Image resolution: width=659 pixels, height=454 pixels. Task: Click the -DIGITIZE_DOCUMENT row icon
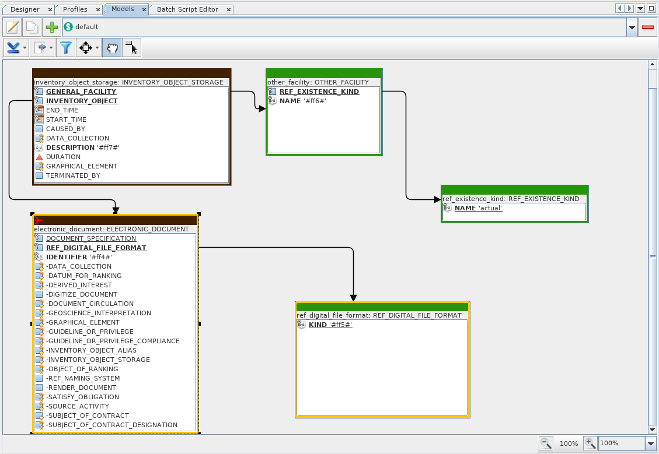39,294
